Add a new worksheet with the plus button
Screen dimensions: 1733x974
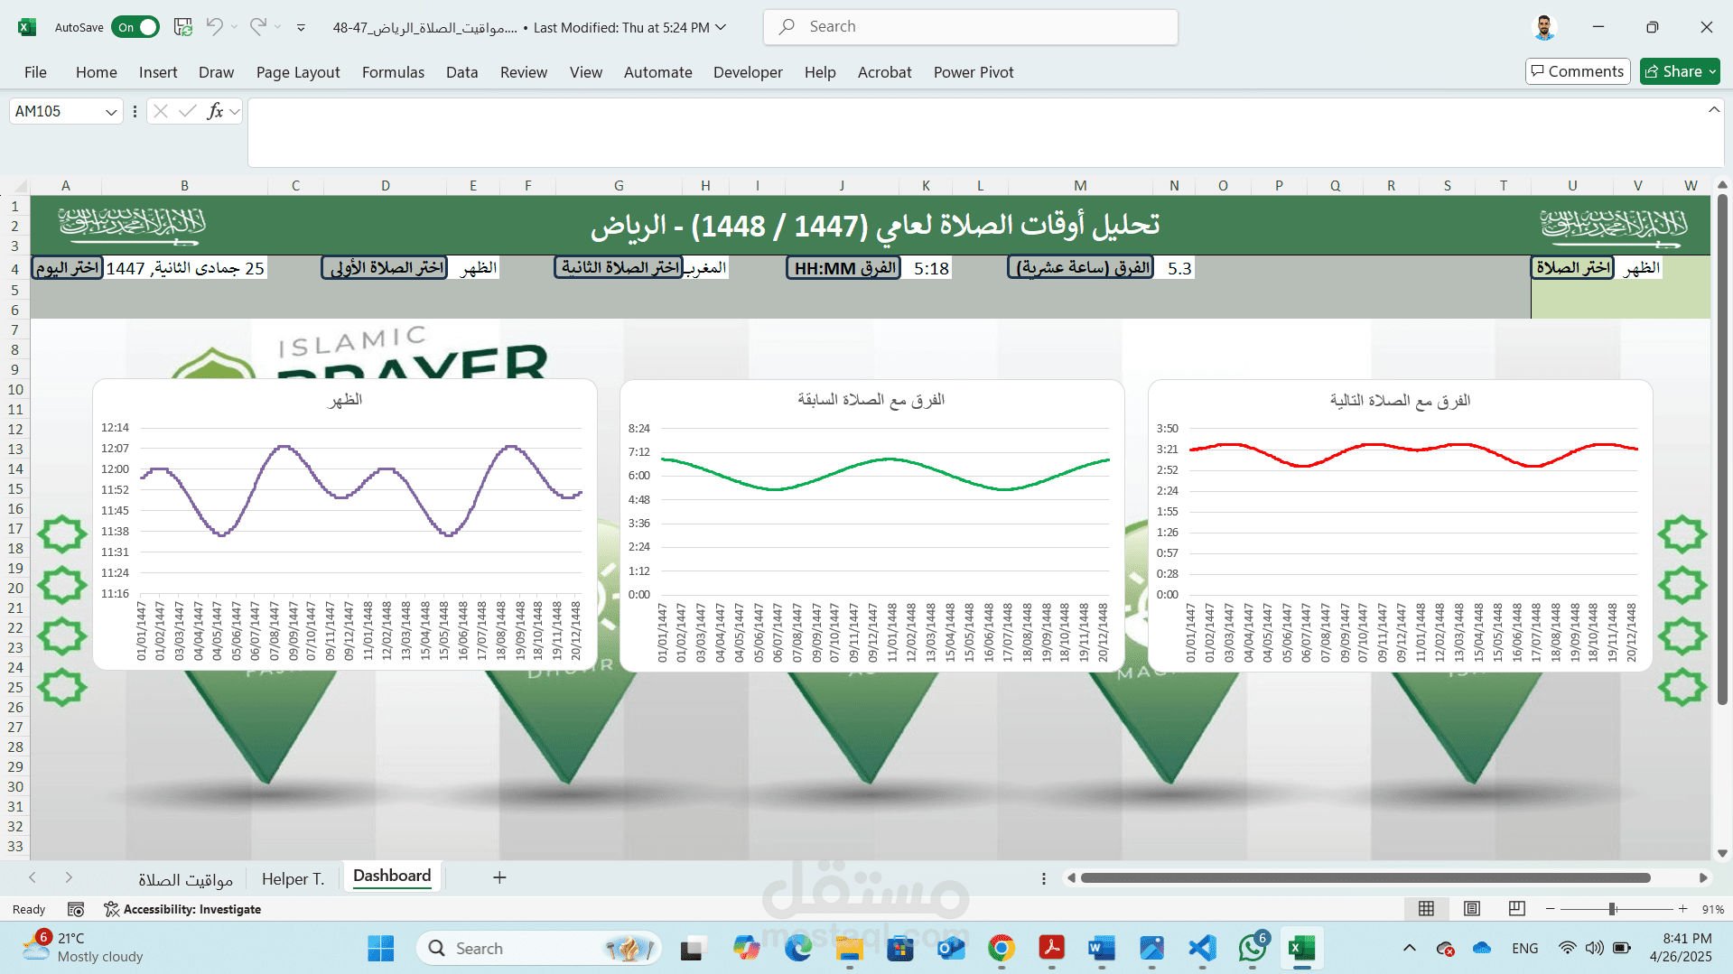tap(499, 877)
